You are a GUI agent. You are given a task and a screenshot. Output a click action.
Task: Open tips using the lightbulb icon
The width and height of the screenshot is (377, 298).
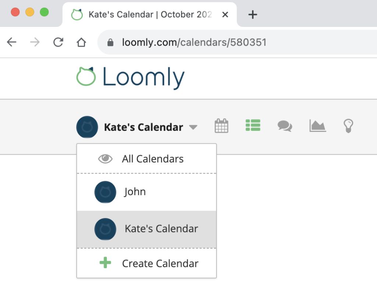point(348,126)
